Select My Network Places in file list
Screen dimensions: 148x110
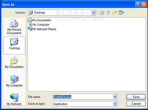[x=42, y=29]
